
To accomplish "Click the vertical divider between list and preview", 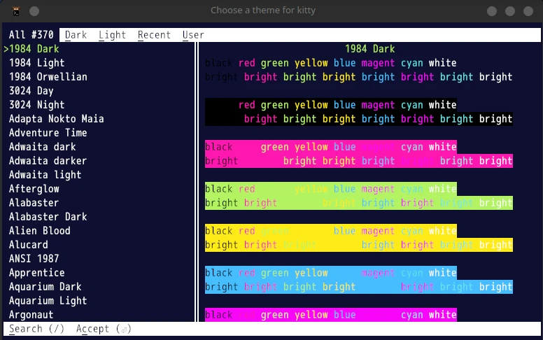I will tap(196, 182).
